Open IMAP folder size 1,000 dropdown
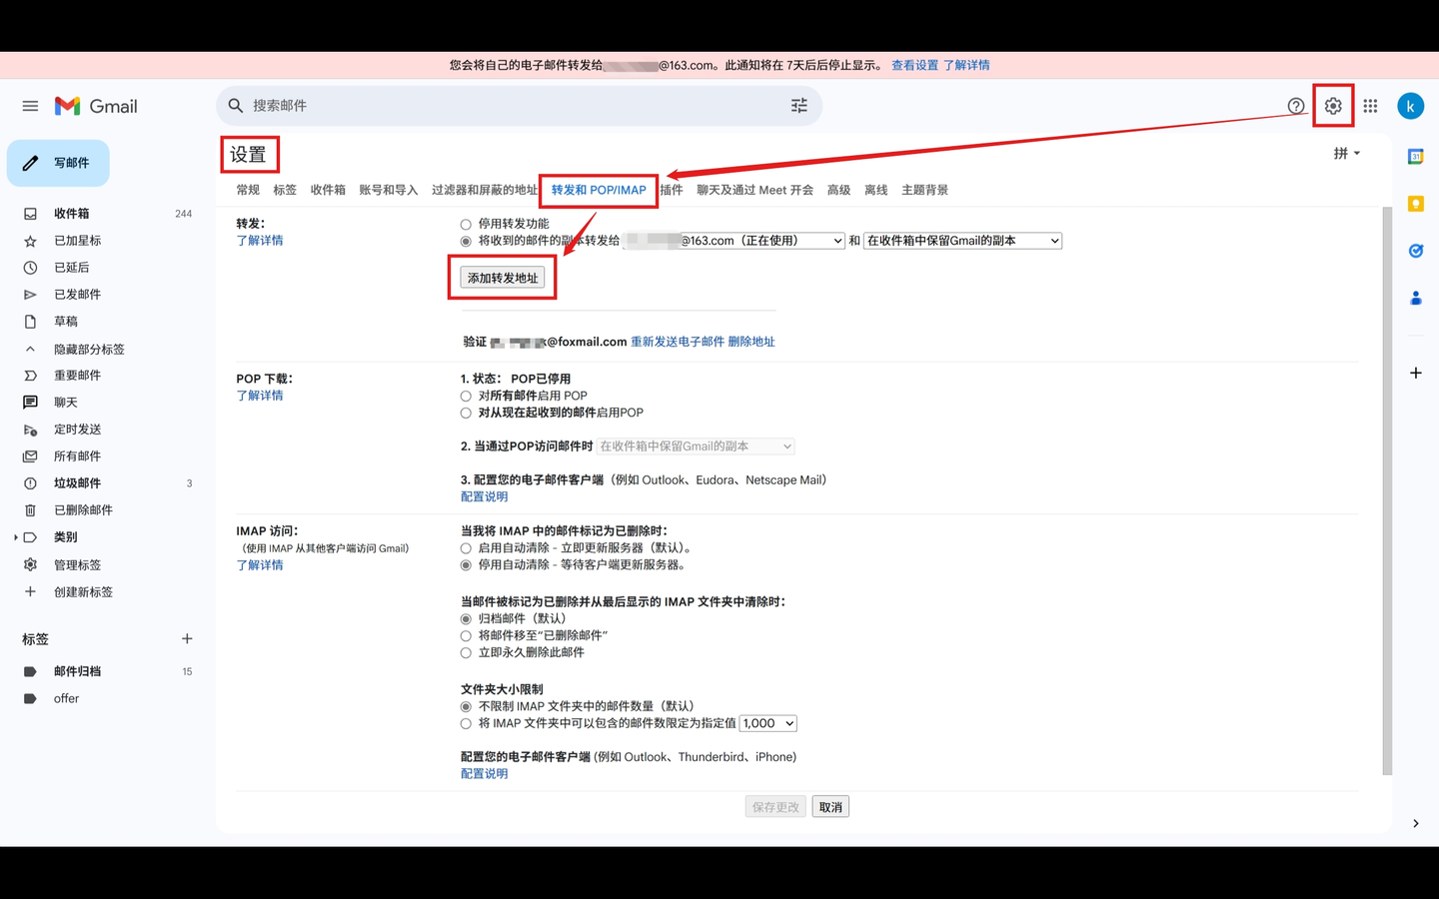Screen dimensions: 1439x899 [x=768, y=723]
